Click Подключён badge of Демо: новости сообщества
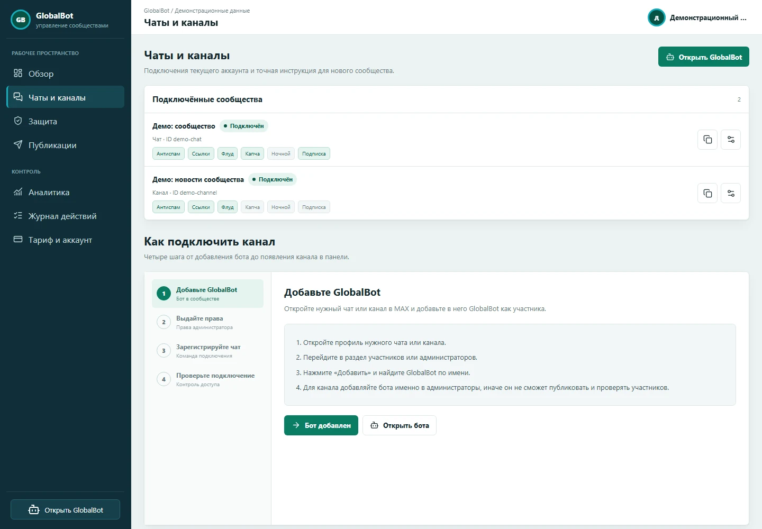762x529 pixels. [x=273, y=179]
